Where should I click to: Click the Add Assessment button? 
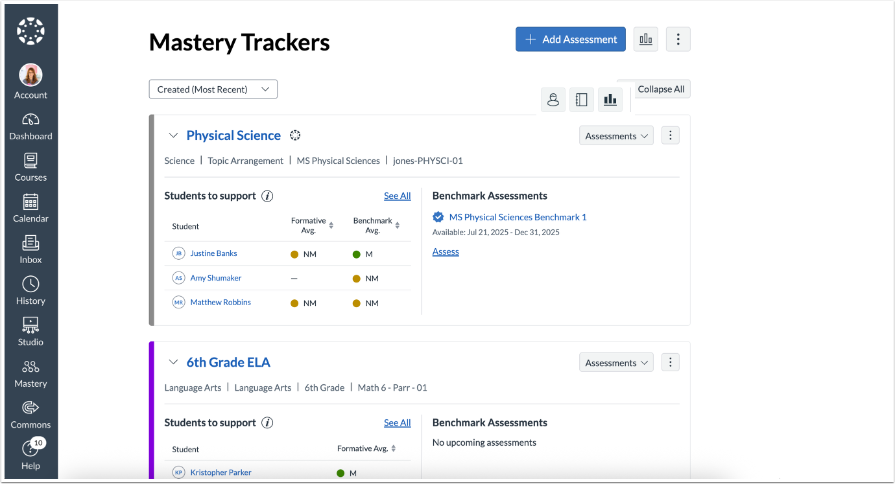570,39
